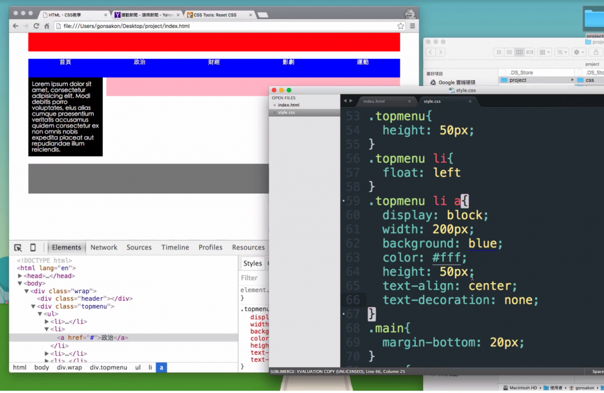The height and width of the screenshot is (393, 604).
Task: Collapse the body element in DevTools
Action: (19, 284)
